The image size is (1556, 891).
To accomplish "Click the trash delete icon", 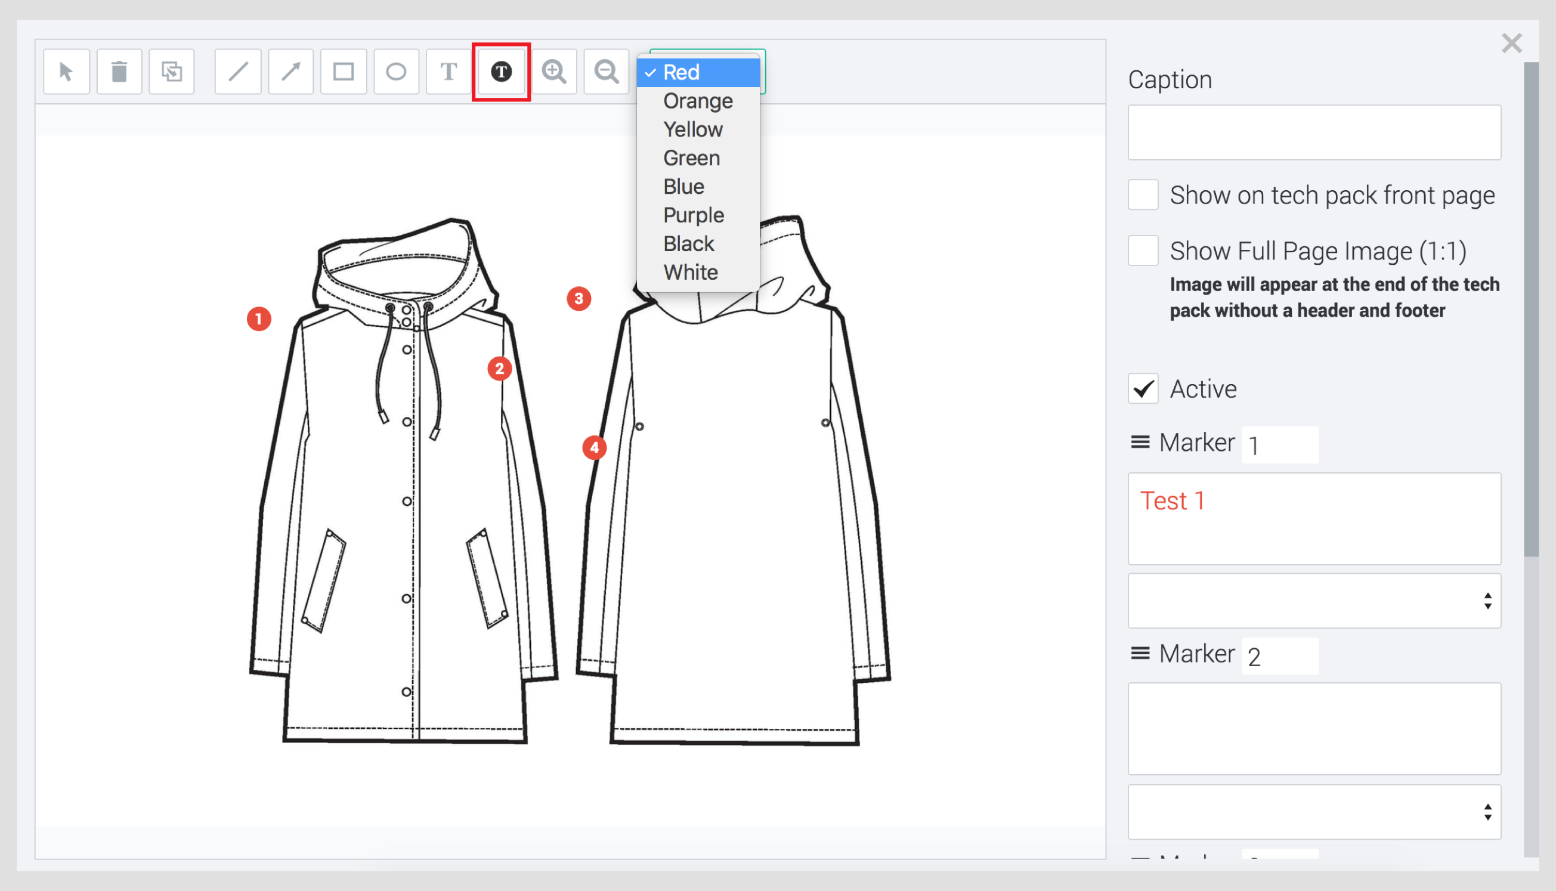I will 119,72.
